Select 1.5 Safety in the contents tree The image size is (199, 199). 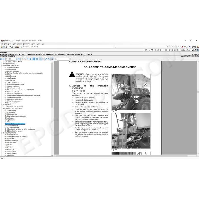[x=8, y=75]
